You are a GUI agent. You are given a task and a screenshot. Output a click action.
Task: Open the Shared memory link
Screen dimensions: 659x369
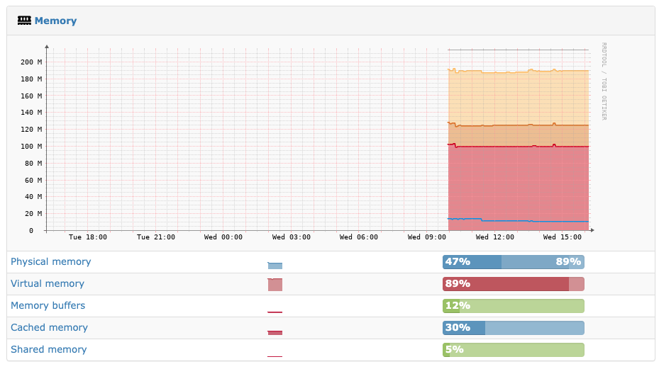49,349
